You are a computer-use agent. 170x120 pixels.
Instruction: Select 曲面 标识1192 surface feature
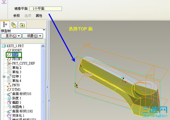coord(22,111)
